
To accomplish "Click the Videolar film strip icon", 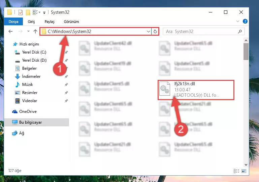I will (17, 101).
